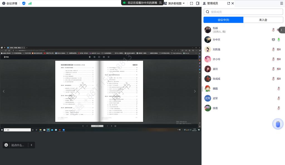Click the floating blue assistant button
The width and height of the screenshot is (285, 165).
[x=277, y=124]
